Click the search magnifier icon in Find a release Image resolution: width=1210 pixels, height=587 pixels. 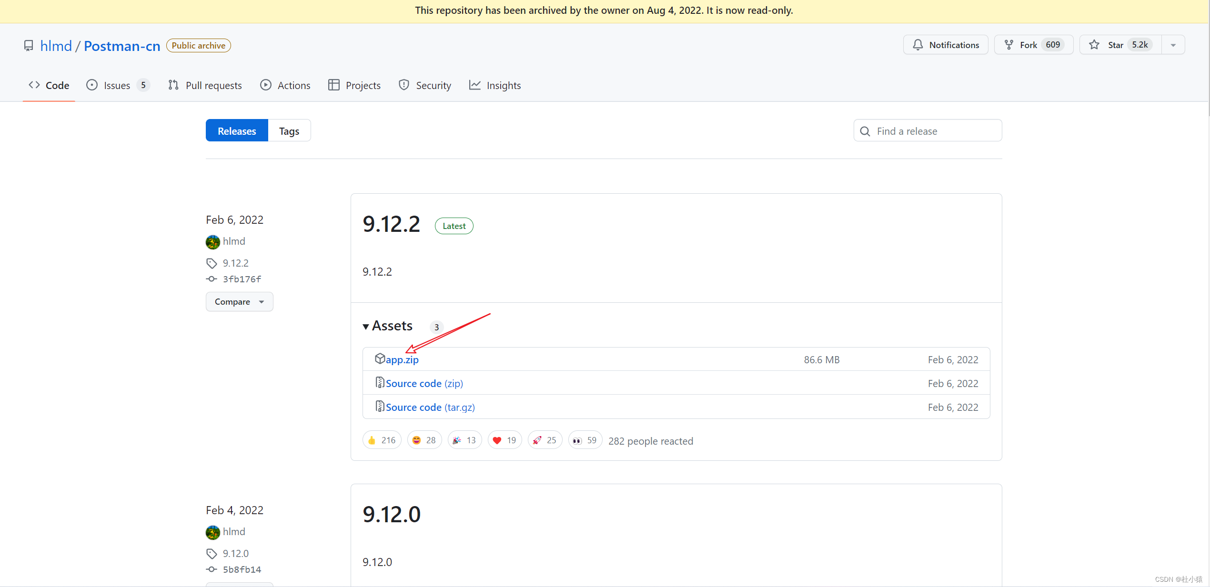coord(865,131)
